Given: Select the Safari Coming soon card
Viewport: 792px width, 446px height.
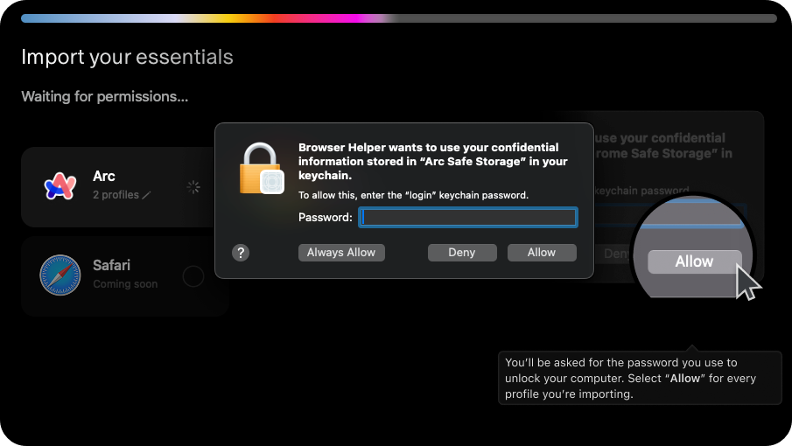Looking at the screenshot, I should coord(125,276).
